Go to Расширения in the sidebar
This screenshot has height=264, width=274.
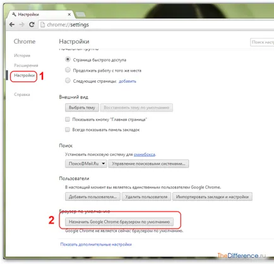pyautogui.click(x=26, y=66)
